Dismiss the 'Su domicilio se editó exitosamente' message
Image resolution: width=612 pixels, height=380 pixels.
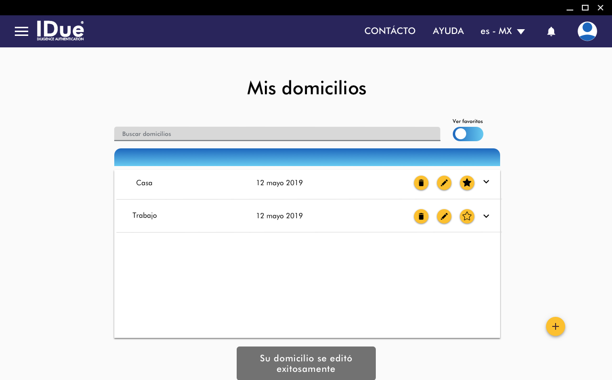coord(306,363)
